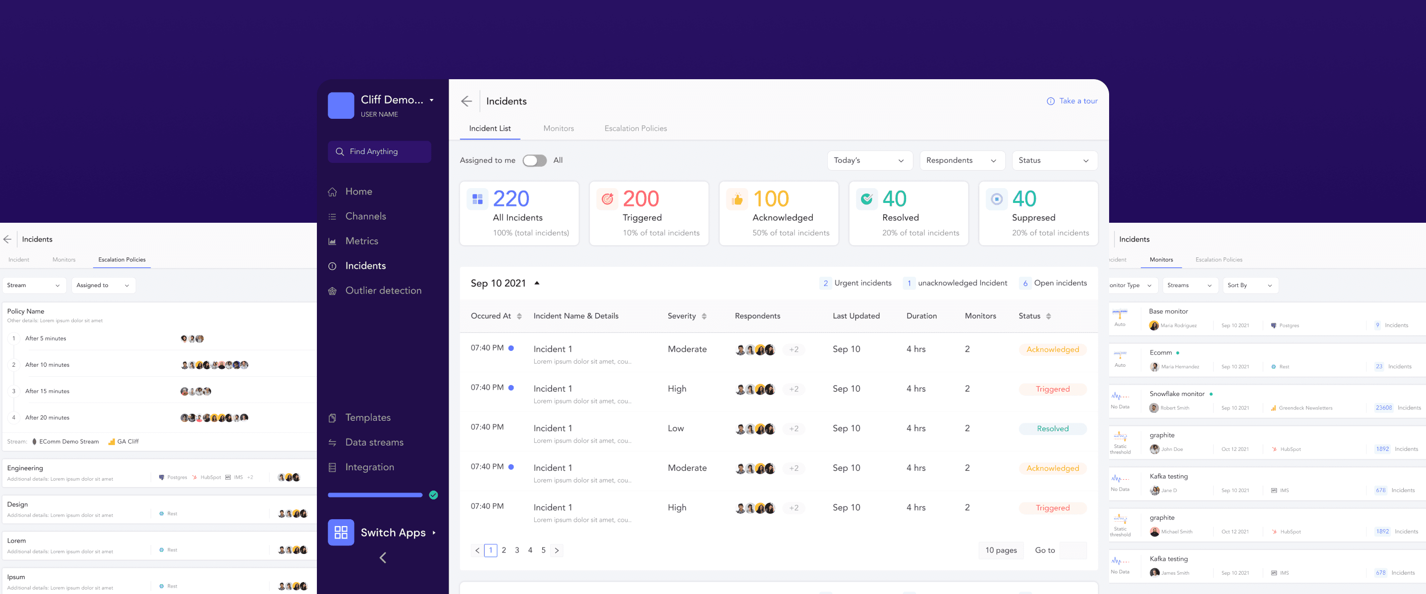The width and height of the screenshot is (1426, 594).
Task: Sort by Severity column arrows
Action: (x=704, y=316)
